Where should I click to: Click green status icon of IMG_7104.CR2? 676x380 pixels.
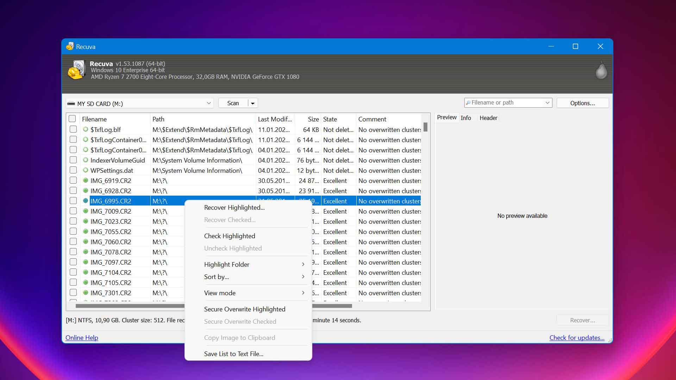click(85, 272)
